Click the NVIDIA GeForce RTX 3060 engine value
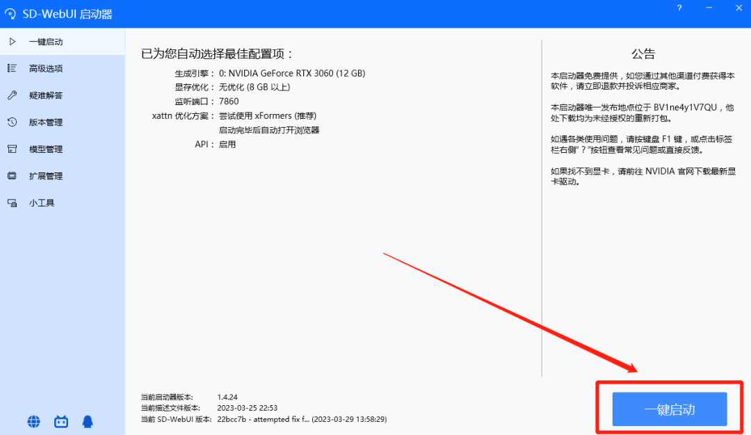The height and width of the screenshot is (435, 751). click(291, 73)
